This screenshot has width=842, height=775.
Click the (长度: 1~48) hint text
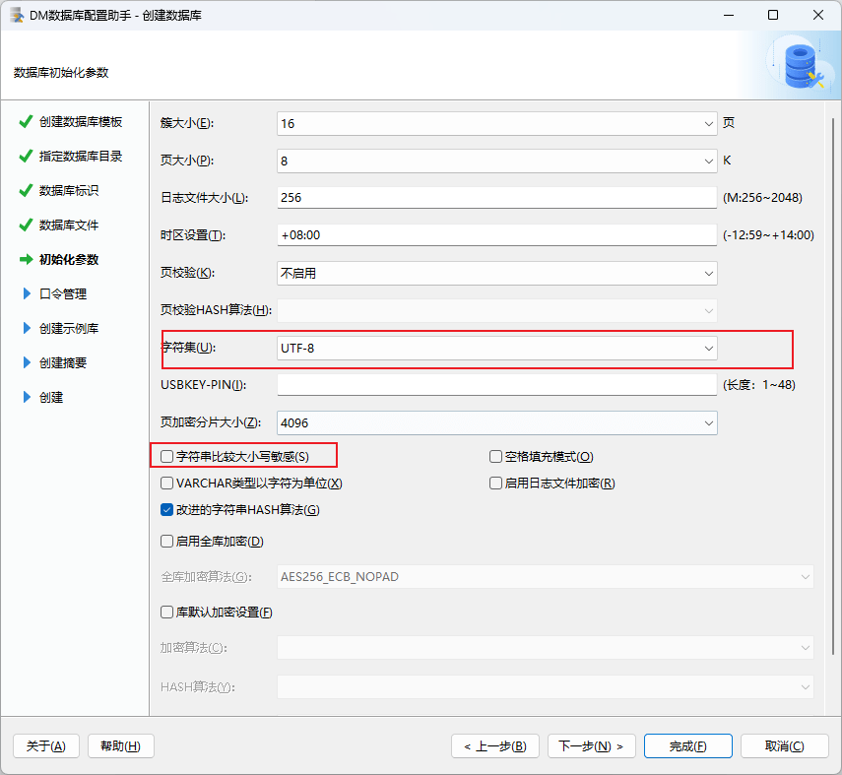tap(758, 385)
